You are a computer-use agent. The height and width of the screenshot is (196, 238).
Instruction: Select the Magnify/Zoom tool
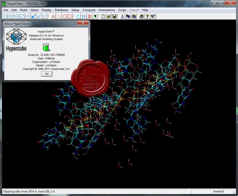point(39,16)
